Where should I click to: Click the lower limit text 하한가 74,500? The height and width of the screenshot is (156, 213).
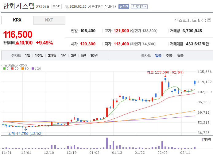click(x=143, y=44)
